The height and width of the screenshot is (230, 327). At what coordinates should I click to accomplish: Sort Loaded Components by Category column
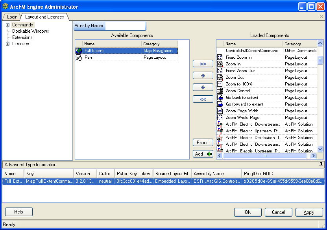[x=300, y=44]
